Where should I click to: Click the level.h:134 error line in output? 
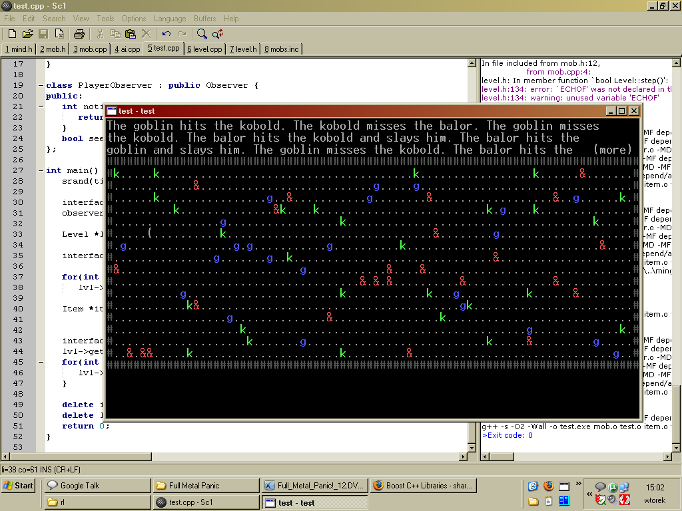(576, 89)
